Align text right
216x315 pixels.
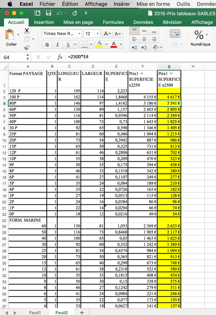(x=154, y=39)
